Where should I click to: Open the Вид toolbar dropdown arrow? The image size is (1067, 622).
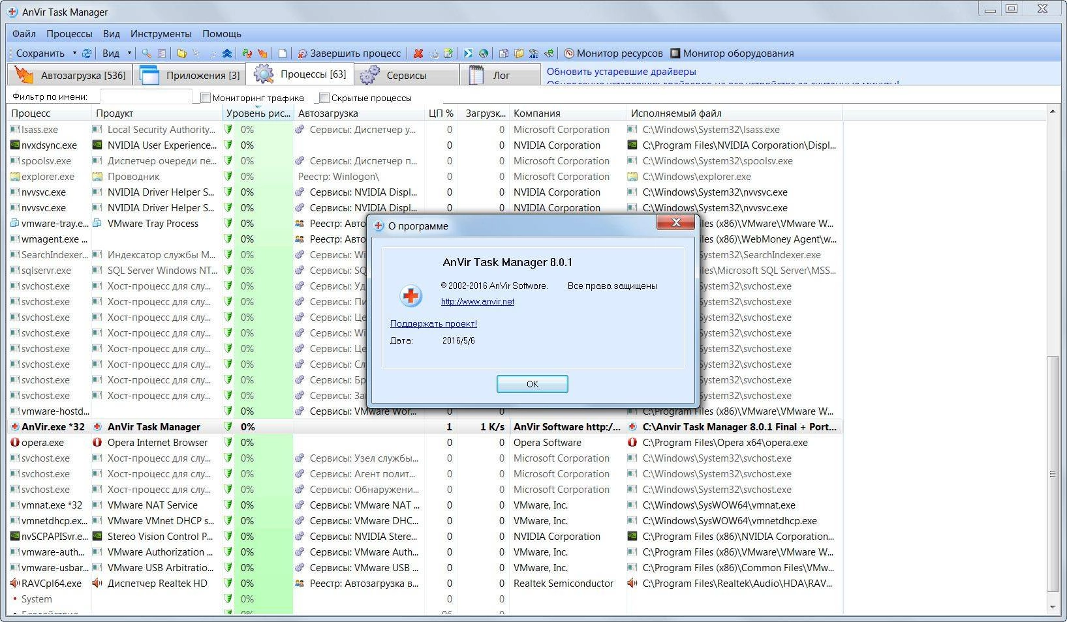pyautogui.click(x=129, y=53)
